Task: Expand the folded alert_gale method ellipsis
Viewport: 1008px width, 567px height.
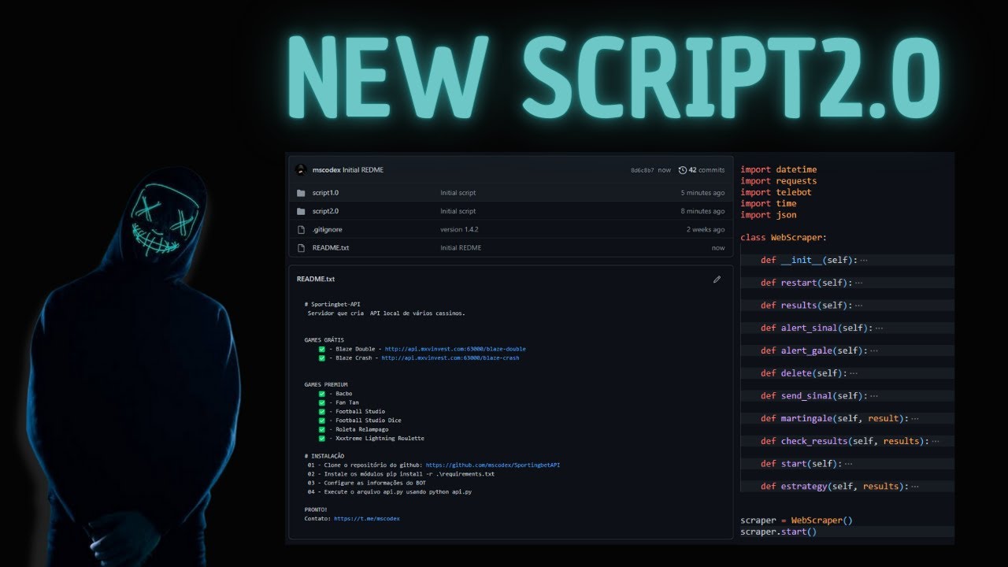Action: (873, 350)
